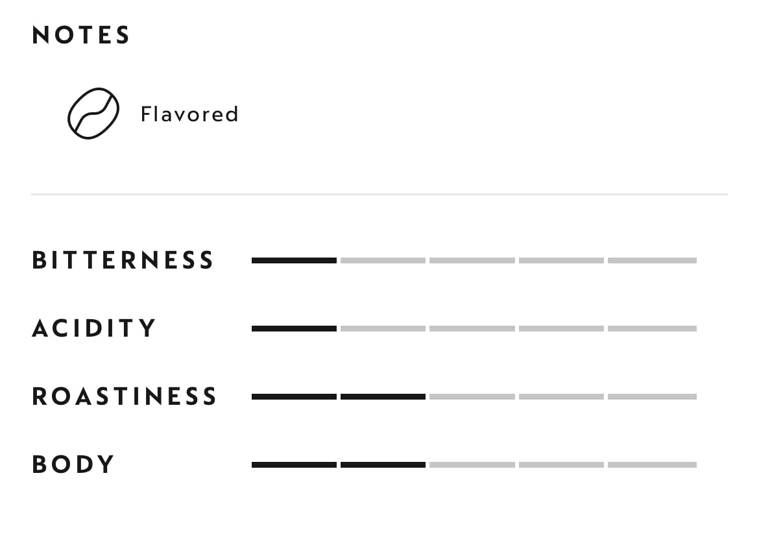Click the ACIDITY label

[x=94, y=328]
